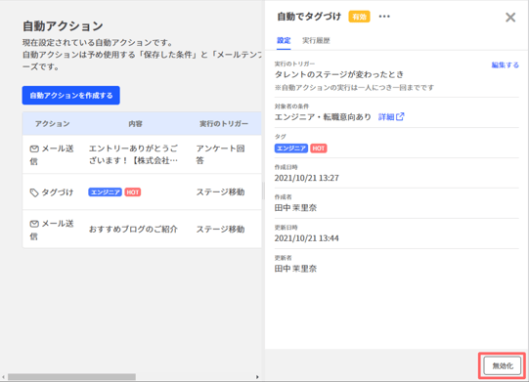Click the 有効 status badge
This screenshot has height=382, width=529.
pos(359,17)
